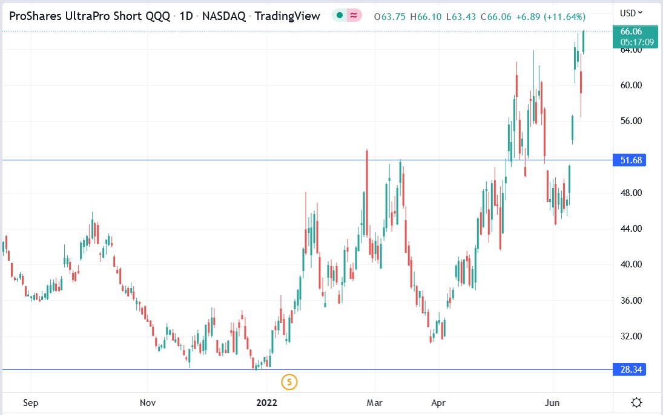Click the high value H66.10
Screen dimensions: 663x415
[426, 17]
